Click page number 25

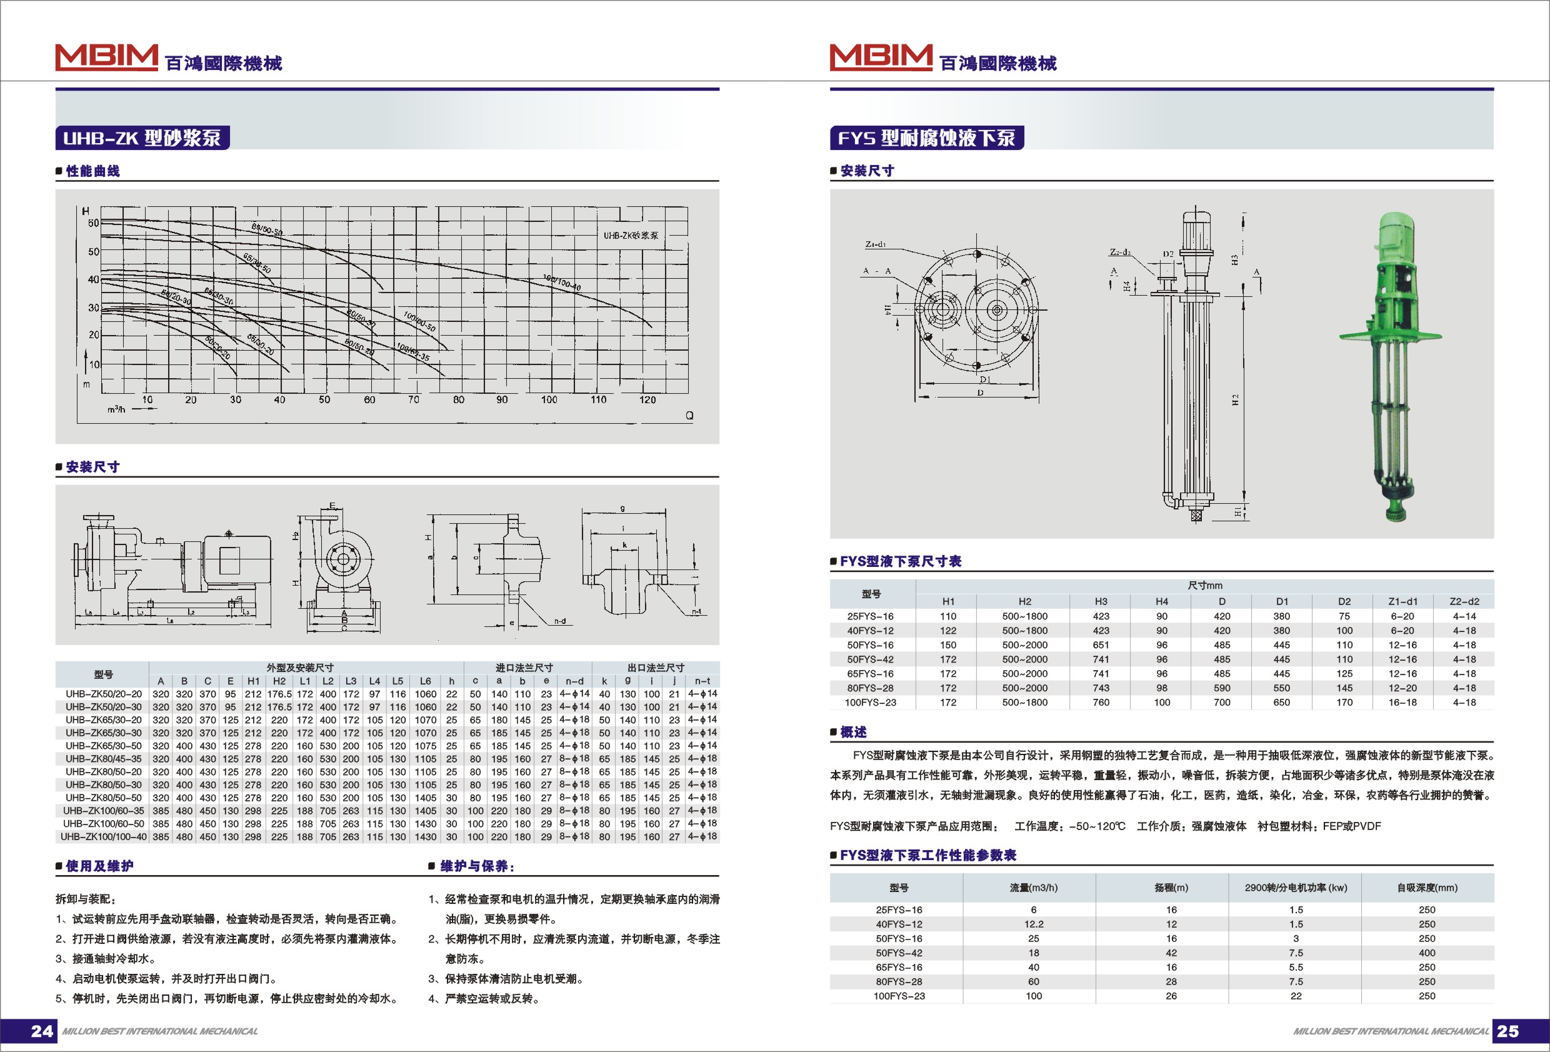(1507, 1031)
